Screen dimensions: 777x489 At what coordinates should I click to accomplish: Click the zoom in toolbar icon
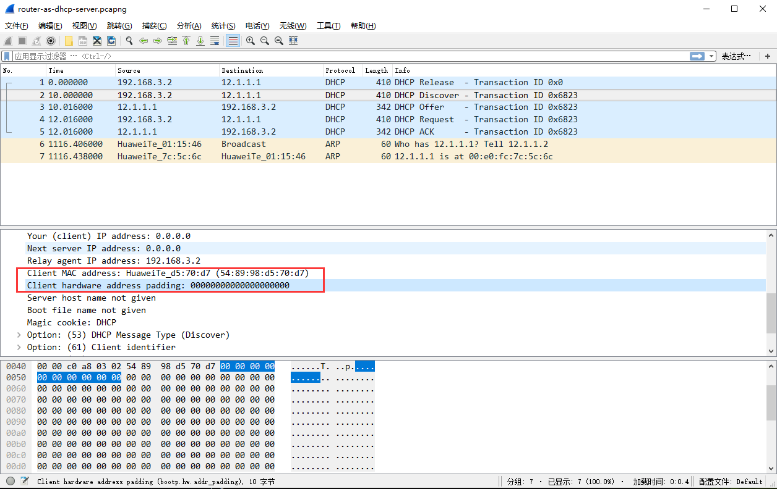click(x=251, y=41)
